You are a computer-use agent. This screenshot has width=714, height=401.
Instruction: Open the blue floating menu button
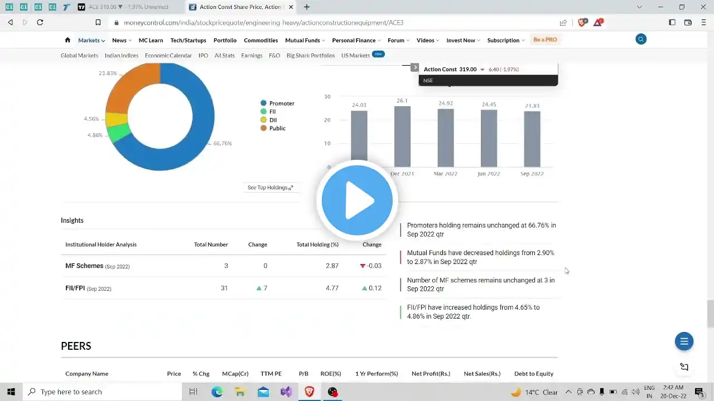tap(684, 341)
